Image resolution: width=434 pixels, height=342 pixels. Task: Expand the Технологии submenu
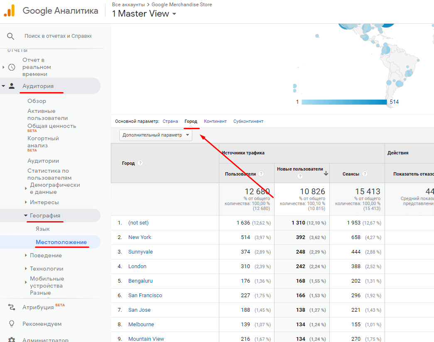click(26, 269)
